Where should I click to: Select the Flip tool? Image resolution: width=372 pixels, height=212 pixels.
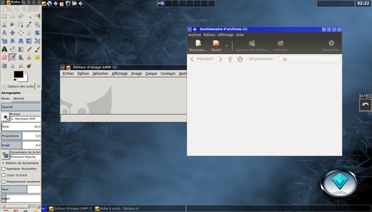point(29,41)
